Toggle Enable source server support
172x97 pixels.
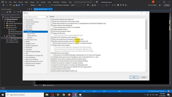pos(52,45)
